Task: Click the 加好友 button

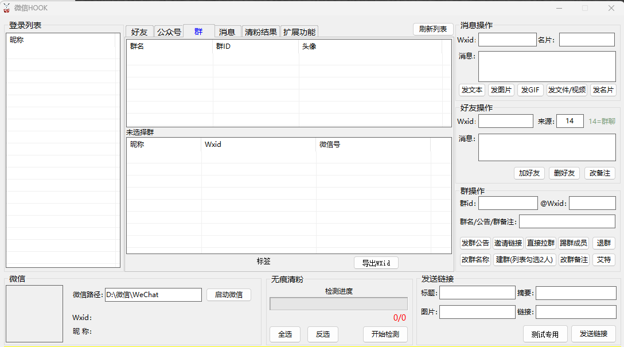Action: (x=529, y=173)
